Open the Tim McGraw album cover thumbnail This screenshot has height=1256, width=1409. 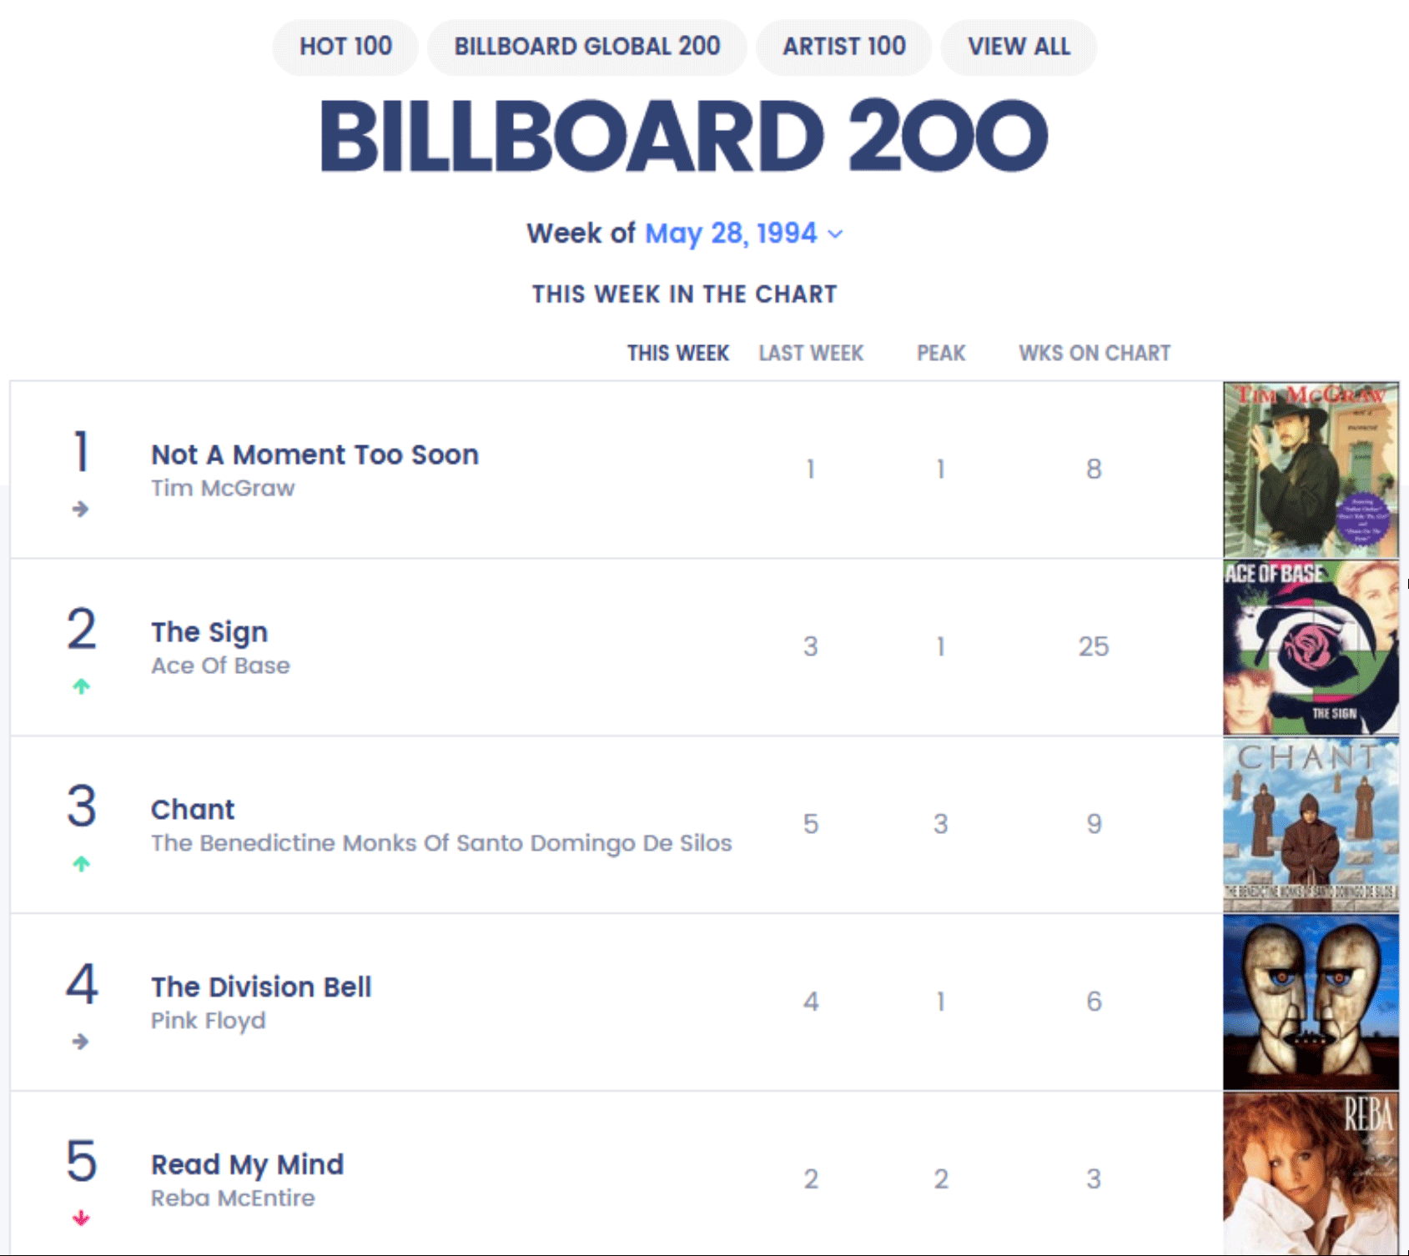(1311, 470)
